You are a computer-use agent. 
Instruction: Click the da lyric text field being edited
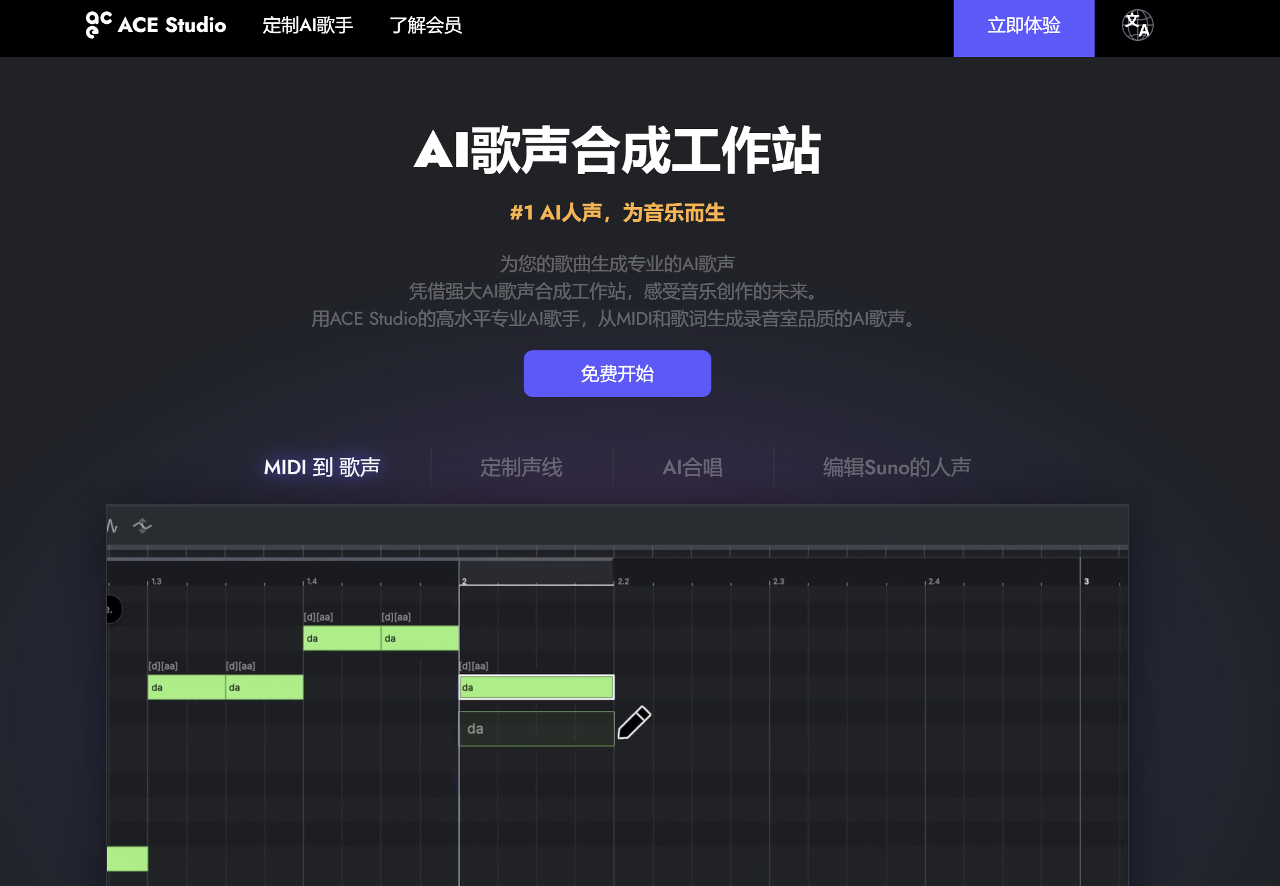click(536, 728)
